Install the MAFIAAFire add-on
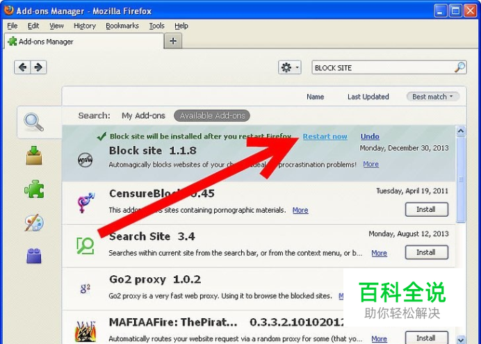 point(426,338)
